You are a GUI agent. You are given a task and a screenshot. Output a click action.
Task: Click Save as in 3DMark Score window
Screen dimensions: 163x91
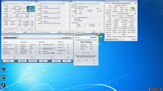coord(94,60)
